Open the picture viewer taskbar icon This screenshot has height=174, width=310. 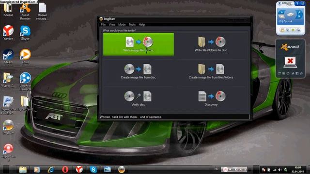[x=108, y=170]
